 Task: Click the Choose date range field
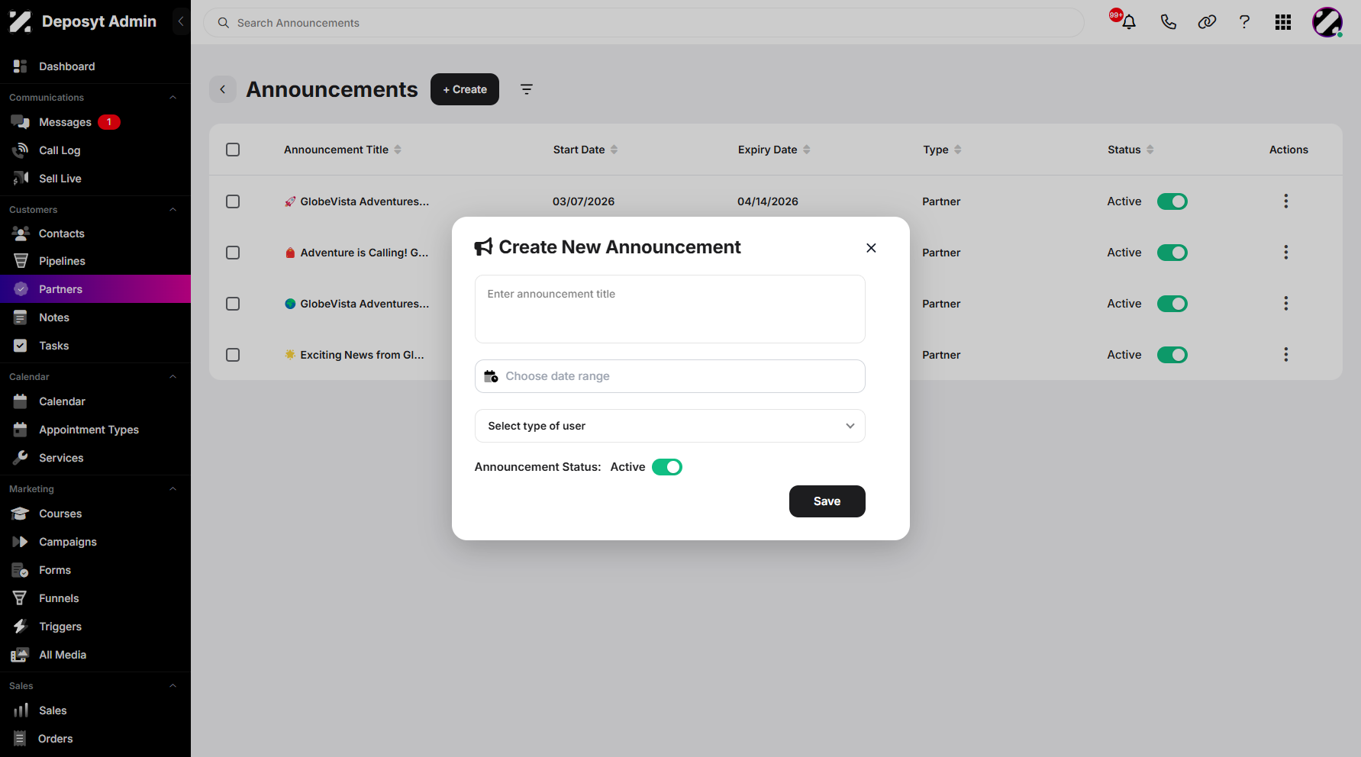pos(670,376)
